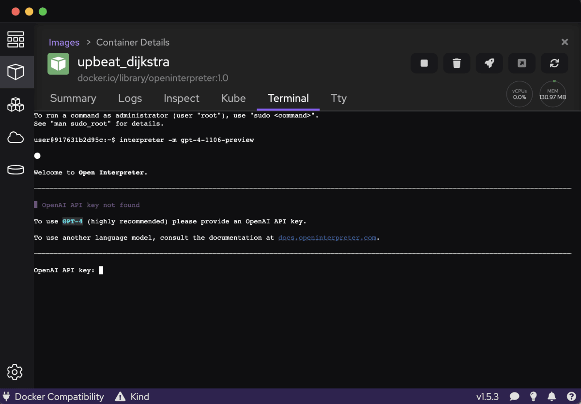The height and width of the screenshot is (404, 581).
Task: Click the macOS green fullscreen window button
Action: click(x=43, y=11)
